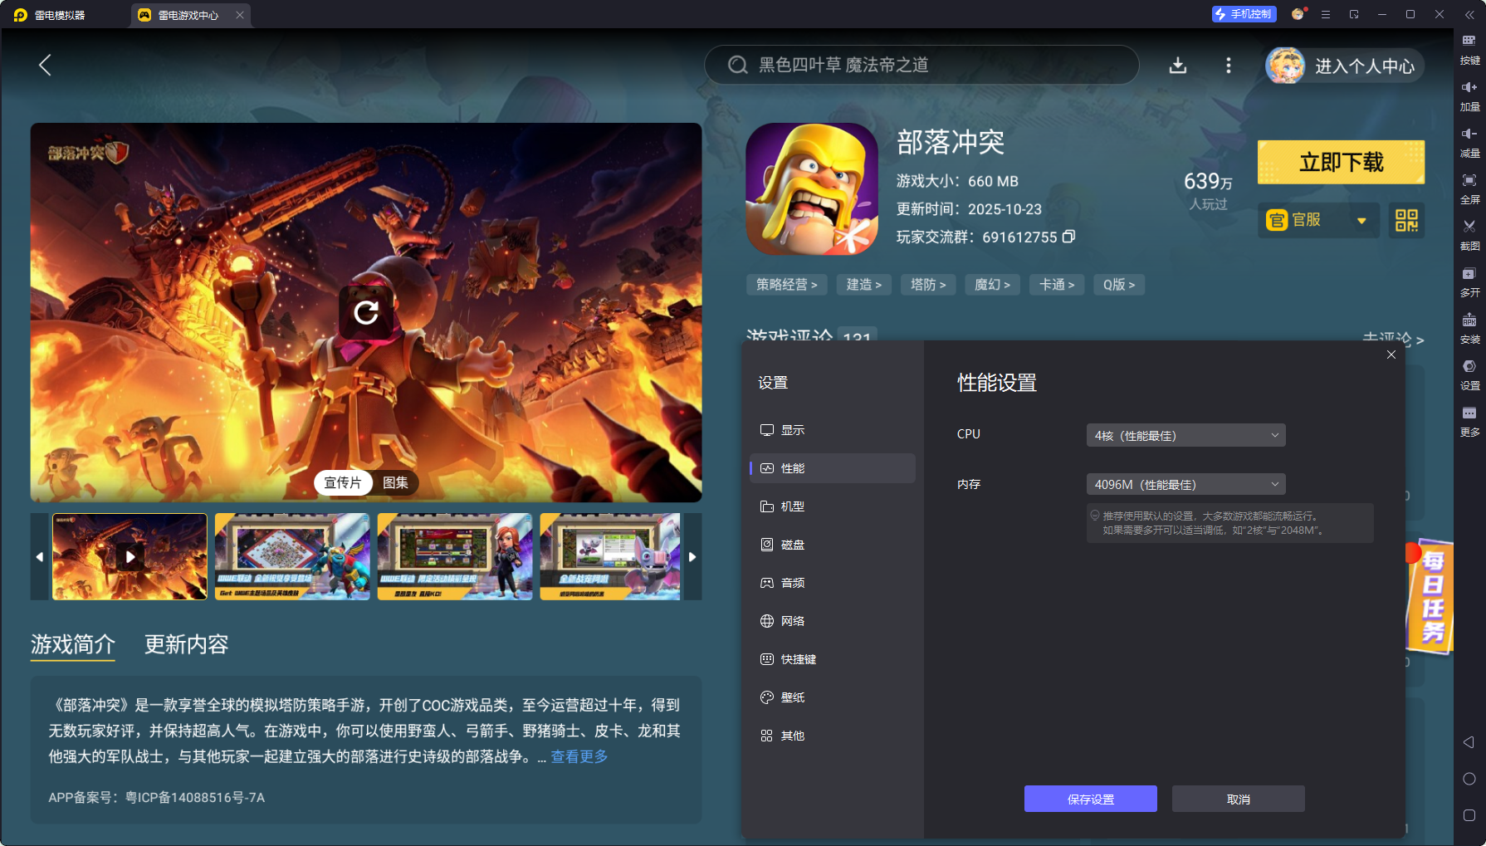Select the 宣传片 trailer toggle
The width and height of the screenshot is (1486, 846).
[x=343, y=482]
